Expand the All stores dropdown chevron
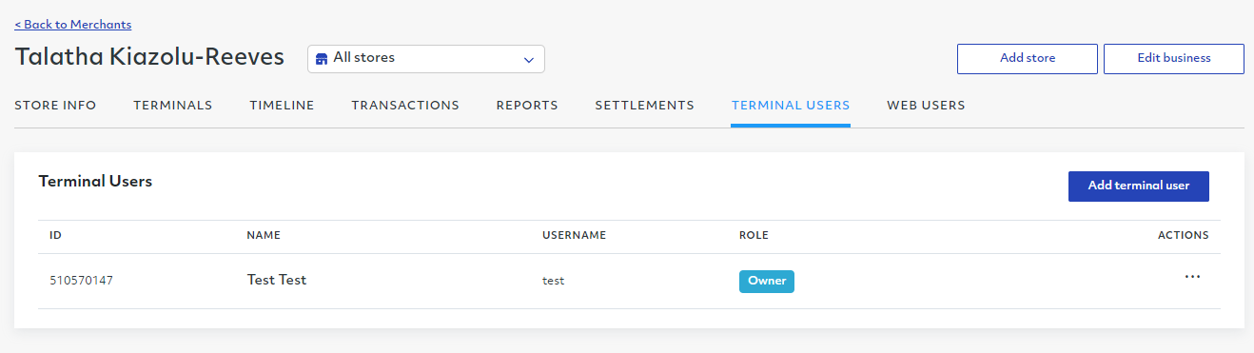The image size is (1254, 353). (529, 60)
